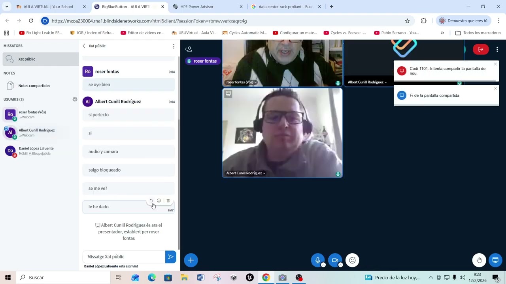The height and width of the screenshot is (284, 506).
Task: Hide the Xat públic panel with back arrow
Action: click(x=84, y=46)
